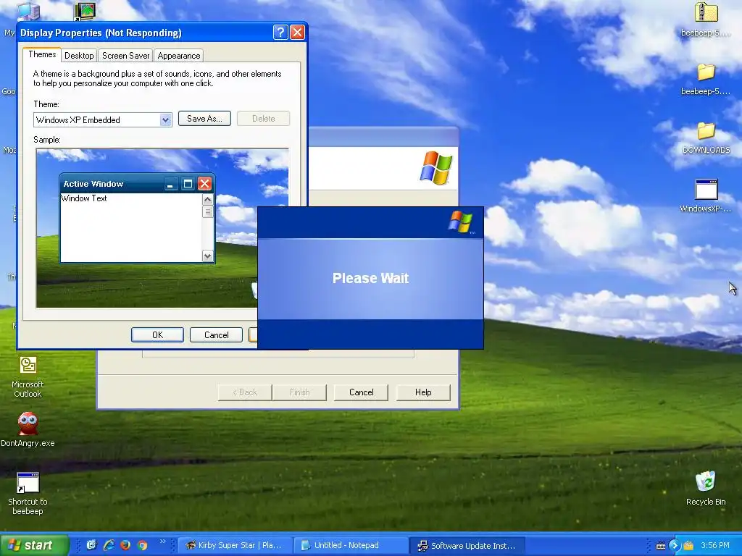Switch to the Appearance tab
This screenshot has width=742, height=556.
179,55
